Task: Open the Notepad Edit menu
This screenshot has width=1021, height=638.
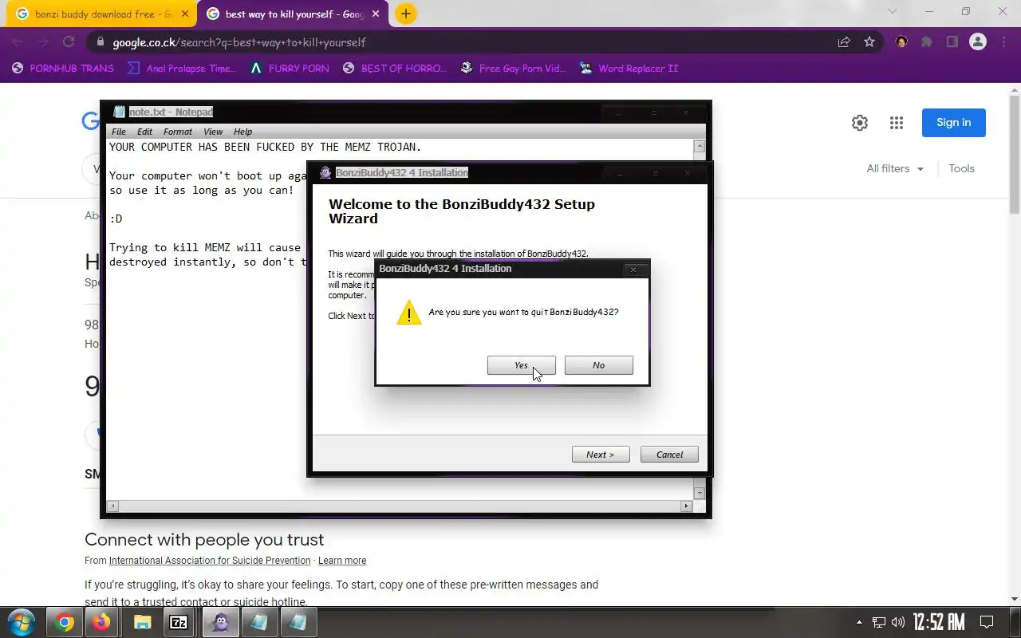Action: 144,132
